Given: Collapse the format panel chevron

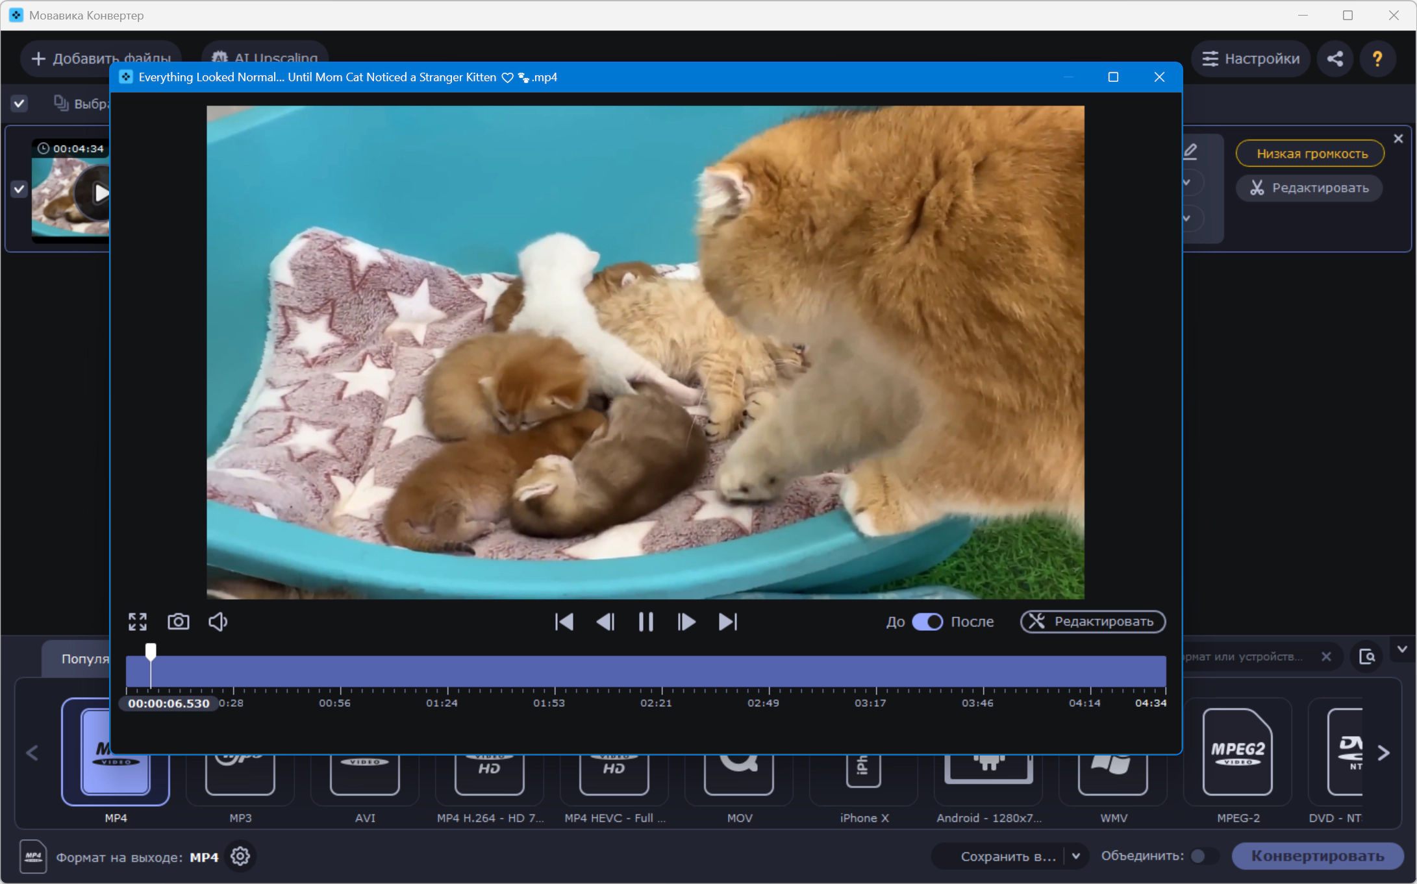Looking at the screenshot, I should pos(1402,649).
